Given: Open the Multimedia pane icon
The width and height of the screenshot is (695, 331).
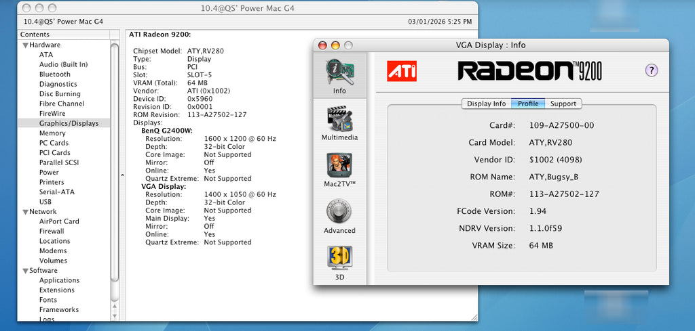Looking at the screenshot, I should coord(339,118).
